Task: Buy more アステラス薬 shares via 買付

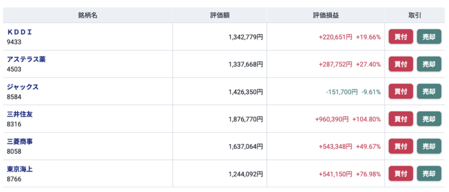Action: point(401,64)
